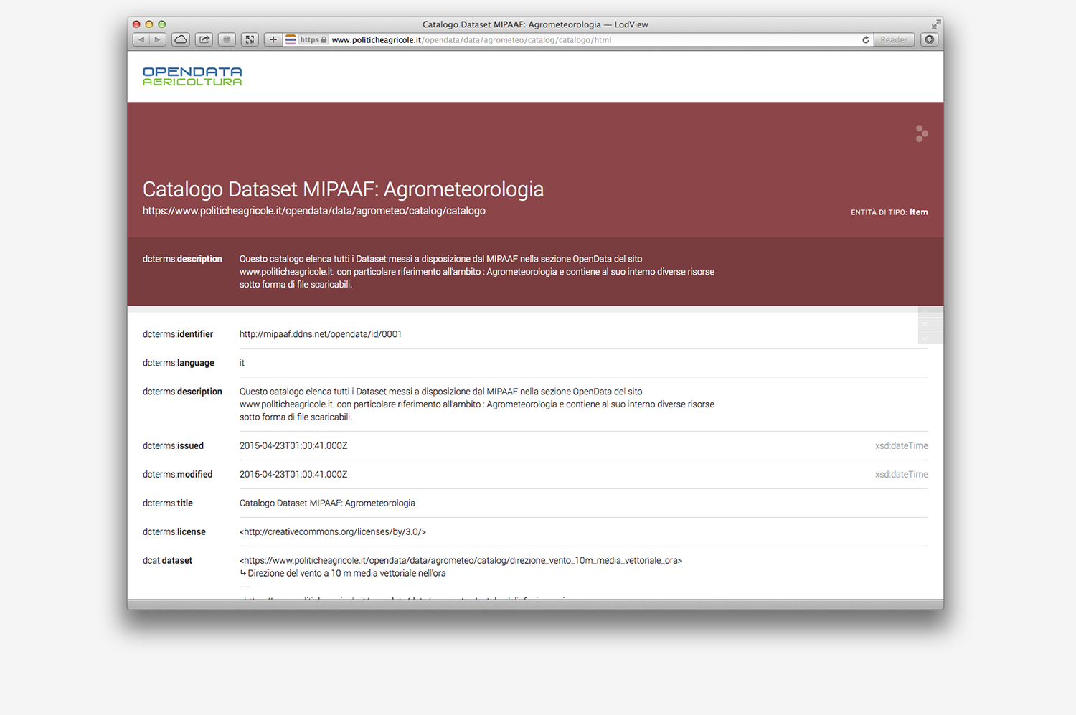This screenshot has height=715, width=1076.
Task: Click the dcterms:modified property label
Action: click(177, 475)
